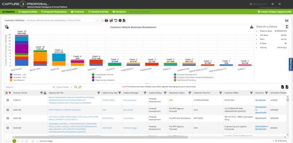Expand Win Ratio stat
The width and height of the screenshot is (293, 143).
point(257,35)
